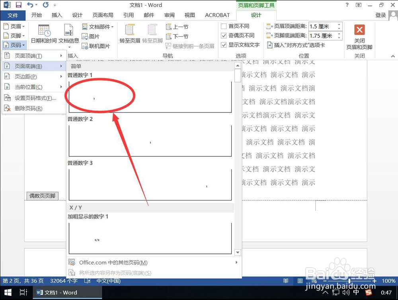The image size is (398, 300).
Task: Select Plain Number 3 (普通数字 3) thumbnail
Action: pyautogui.click(x=150, y=185)
